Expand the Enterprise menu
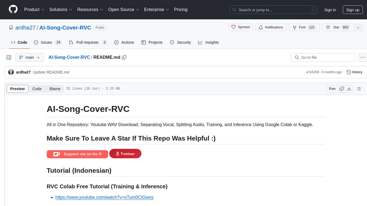The width and height of the screenshot is (367, 206). click(157, 9)
